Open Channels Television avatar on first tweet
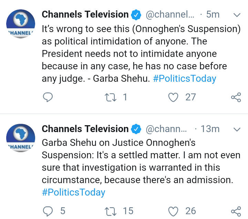This screenshot has height=219, width=248. click(x=21, y=23)
